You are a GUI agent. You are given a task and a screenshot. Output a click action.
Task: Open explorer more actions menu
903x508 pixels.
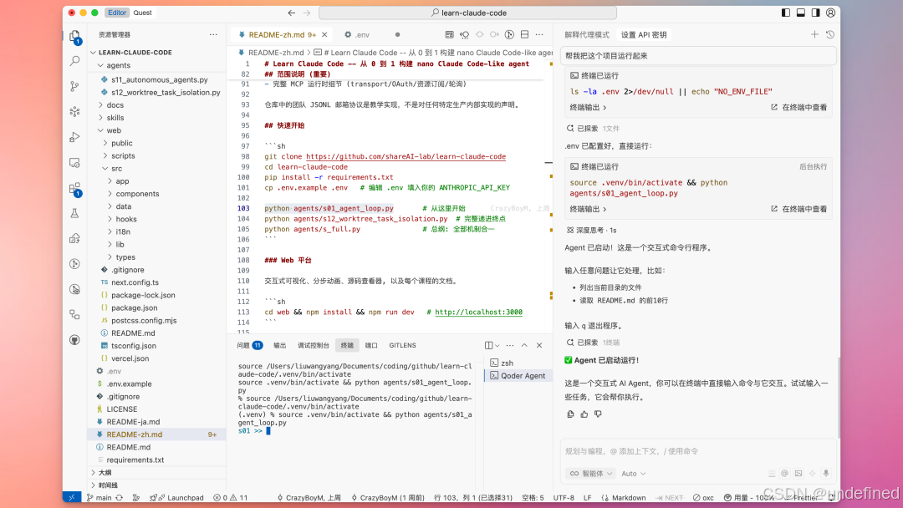tap(214, 34)
